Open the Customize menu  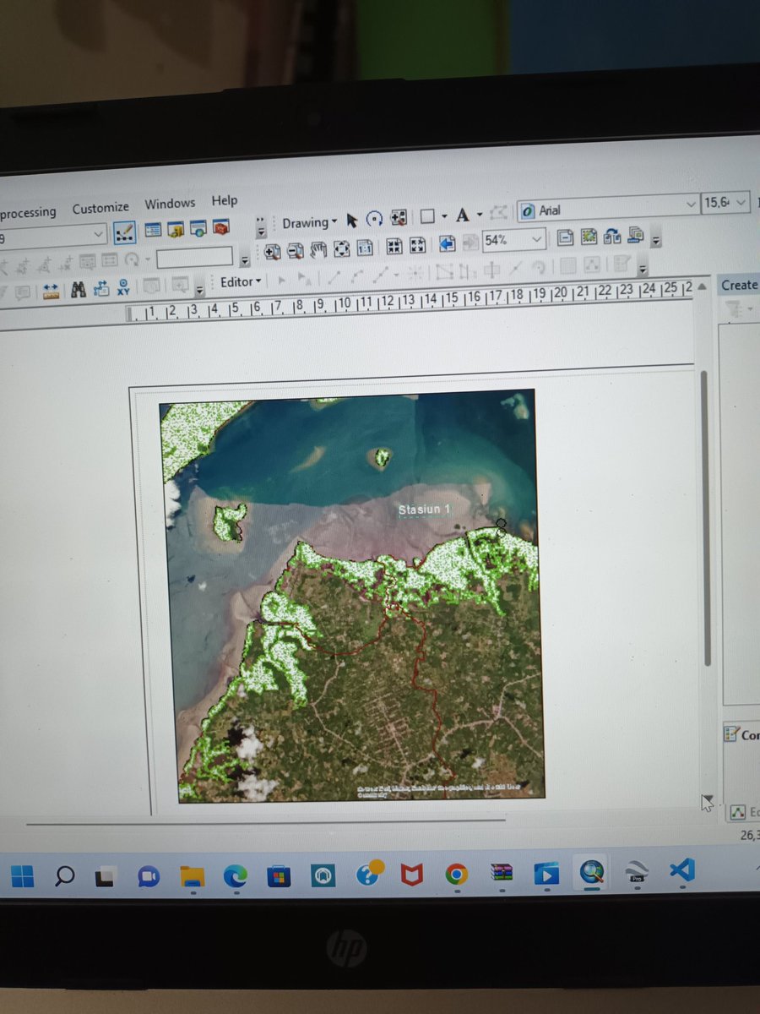[x=100, y=208]
